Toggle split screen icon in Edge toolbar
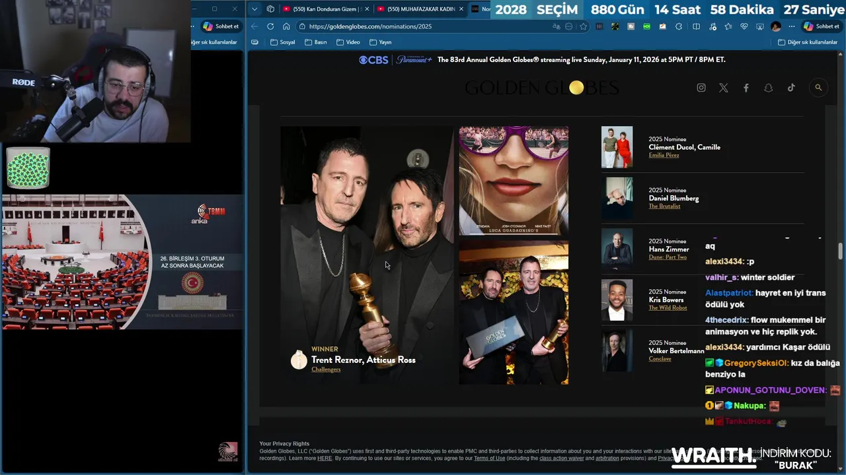The image size is (846, 475). 696,26
